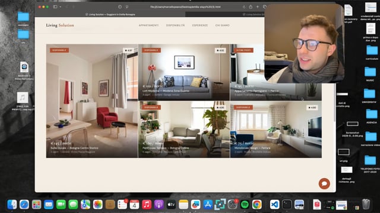
Task: Open the Suite Ducale Bologna Centro Storico card
Action: pyautogui.click(x=92, y=101)
